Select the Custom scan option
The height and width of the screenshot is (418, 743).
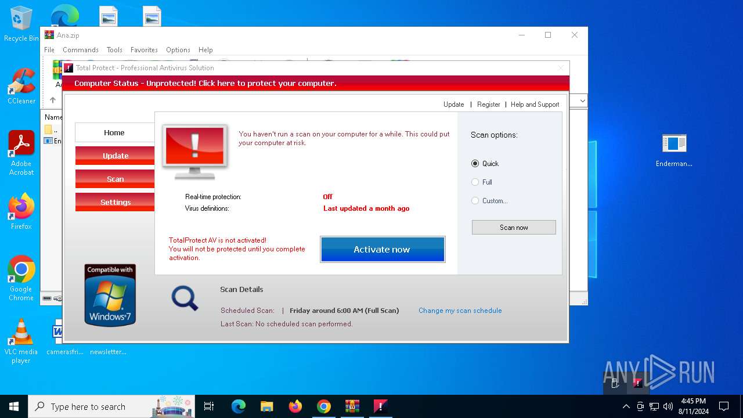tap(489, 201)
